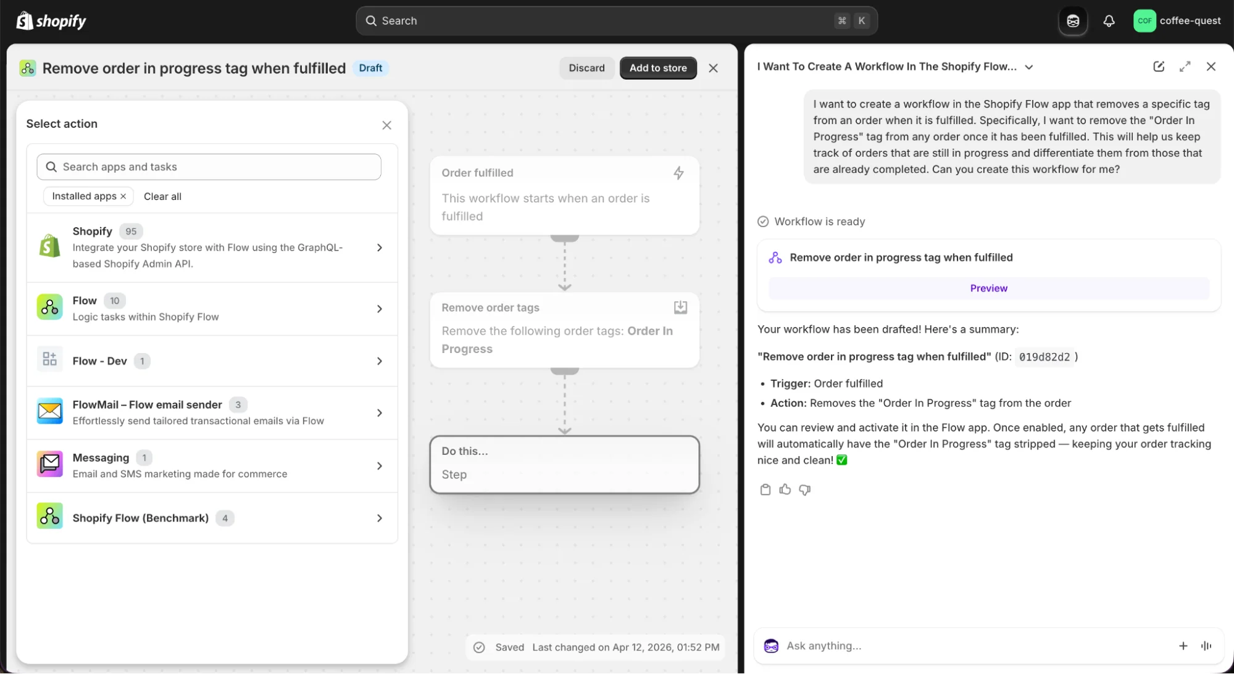Image resolution: width=1234 pixels, height=674 pixels.
Task: Click the Last changed on Apr 12, 2026 text
Action: (625, 647)
